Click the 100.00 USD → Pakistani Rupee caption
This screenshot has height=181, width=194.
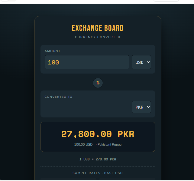coord(98,144)
